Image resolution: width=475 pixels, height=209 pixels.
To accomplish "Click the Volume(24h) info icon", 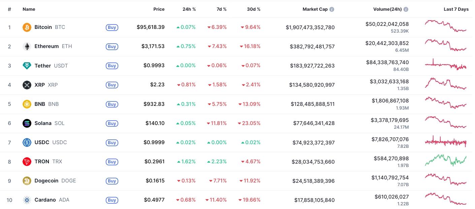I will pos(406,9).
